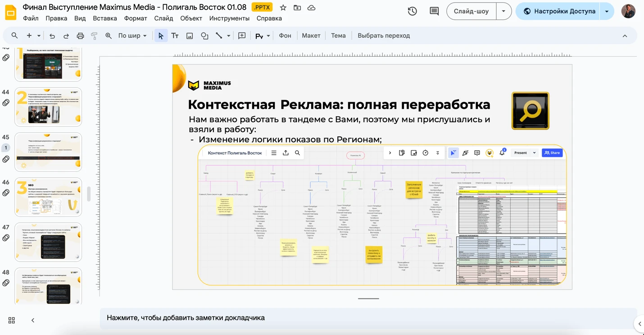The image size is (644, 335).
Task: Undo last action
Action: tap(52, 36)
